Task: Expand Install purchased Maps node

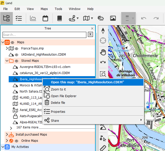Action: click(x=7, y=135)
